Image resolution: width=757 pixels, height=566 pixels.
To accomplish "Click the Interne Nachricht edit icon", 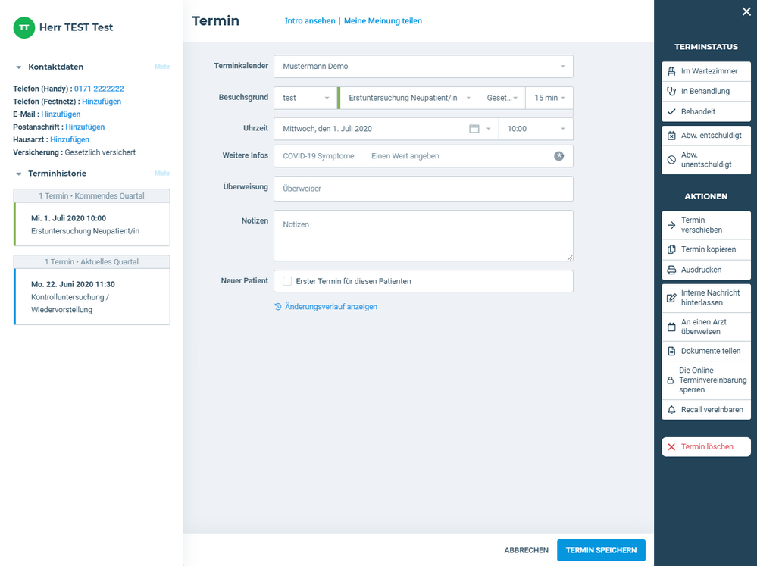I will [671, 298].
